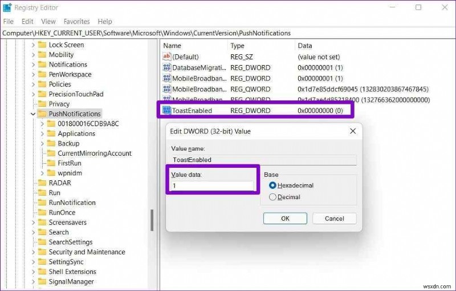Open the Favorites menu

coord(77,22)
